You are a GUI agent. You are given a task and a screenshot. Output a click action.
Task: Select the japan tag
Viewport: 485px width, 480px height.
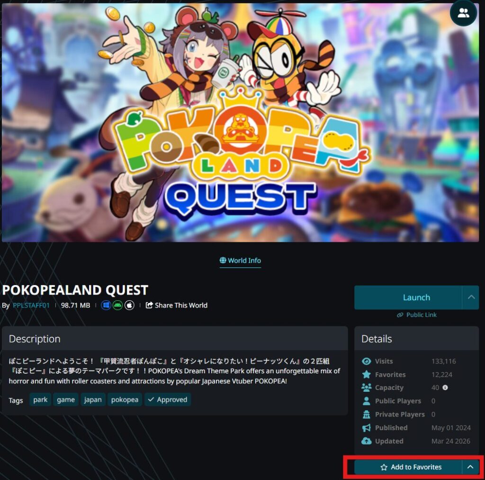coord(93,399)
